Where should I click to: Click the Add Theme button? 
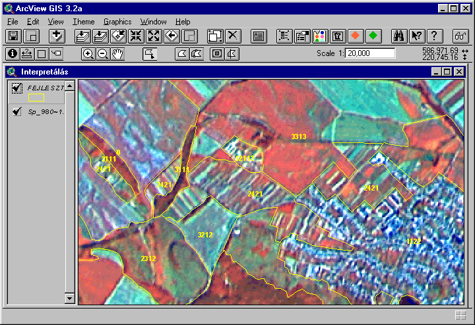(57, 36)
